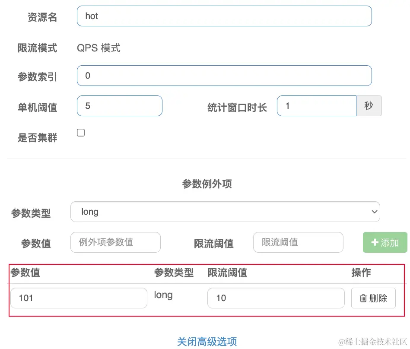Click the resource name field containing hot
Image resolution: width=410 pixels, height=349 pixels.
(224, 16)
